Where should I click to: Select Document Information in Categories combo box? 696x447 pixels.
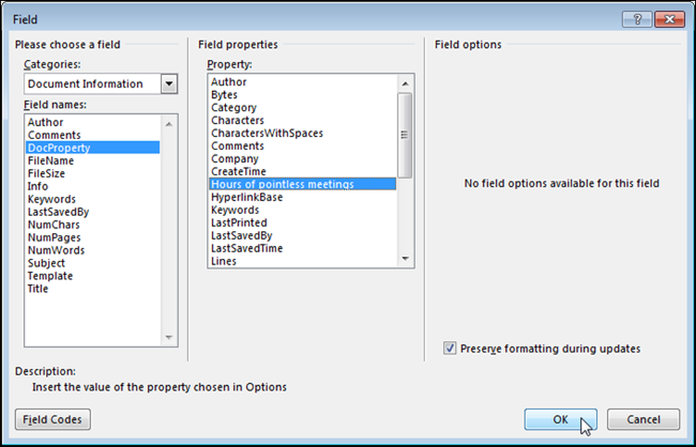point(93,84)
